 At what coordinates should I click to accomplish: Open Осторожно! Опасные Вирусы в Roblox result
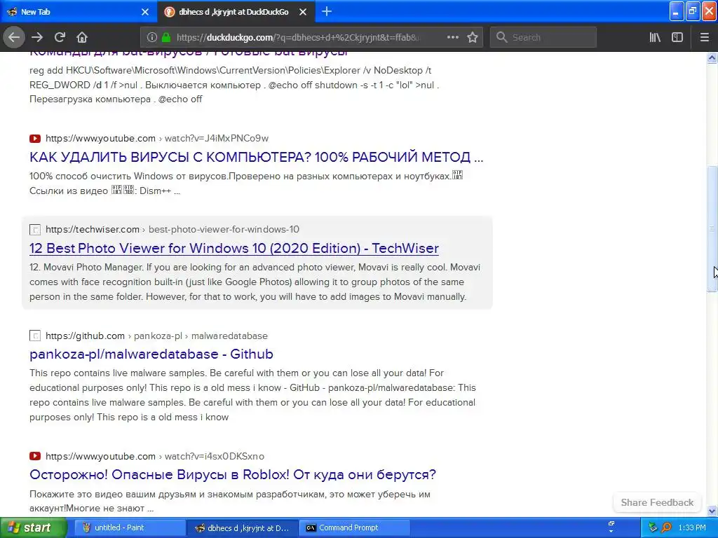[x=233, y=474]
